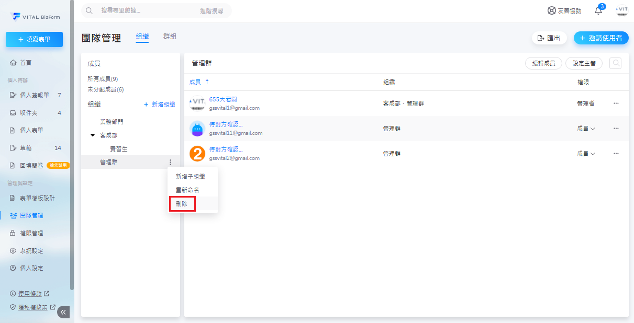Image resolution: width=634 pixels, height=323 pixels.
Task: Select 刪除 in the context menu
Action: coord(182,204)
